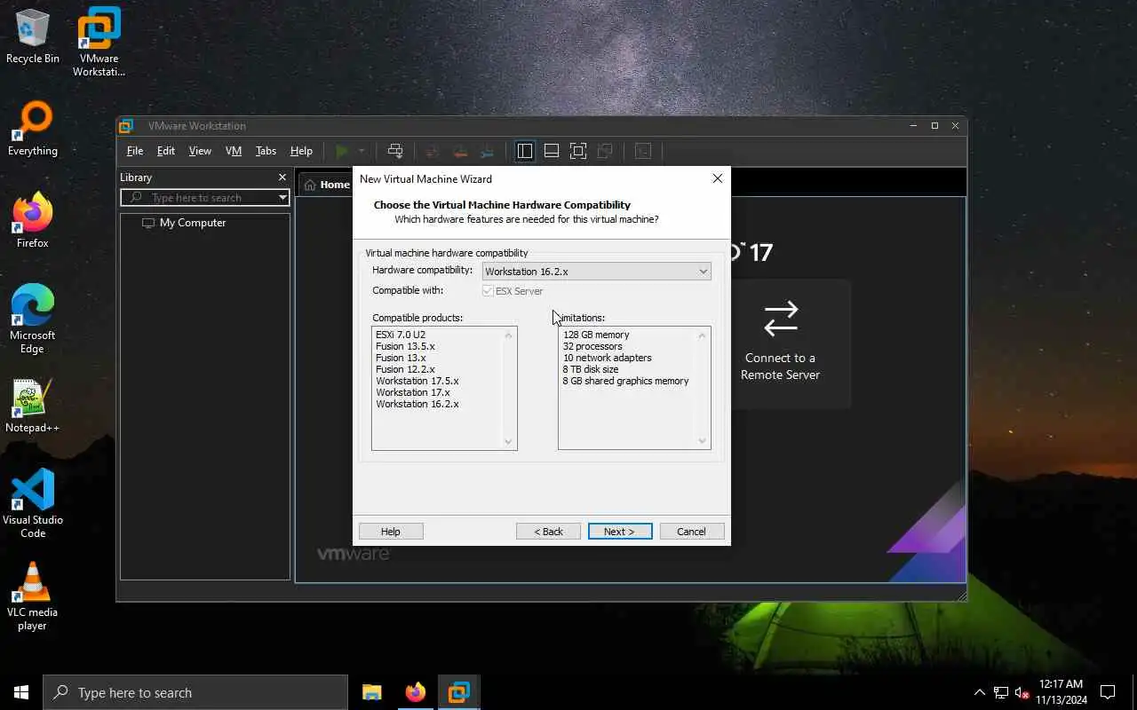1137x710 pixels.
Task: Open File Explorer from the taskbar
Action: [x=372, y=692]
